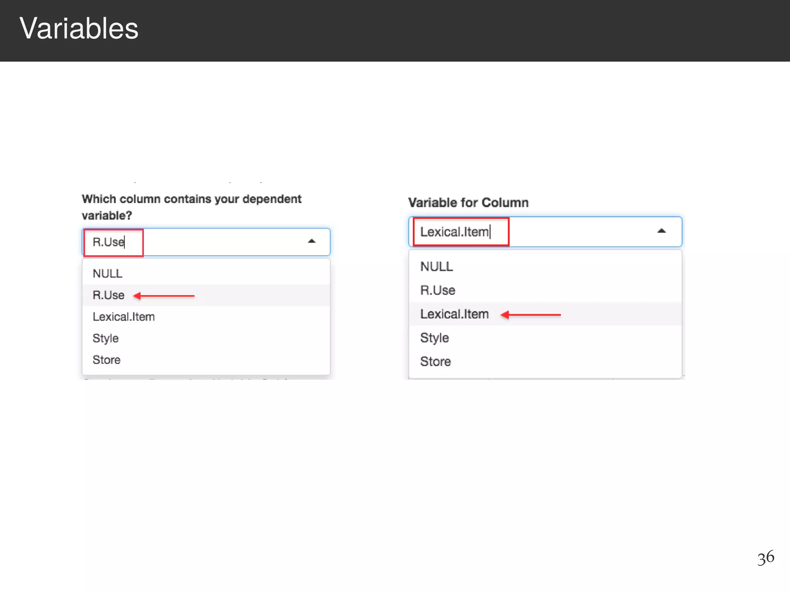The image size is (790, 592).
Task: Select Style in Variable for Column list
Action: click(435, 338)
